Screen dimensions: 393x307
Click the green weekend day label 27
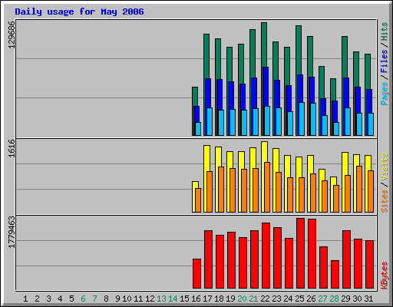click(322, 299)
